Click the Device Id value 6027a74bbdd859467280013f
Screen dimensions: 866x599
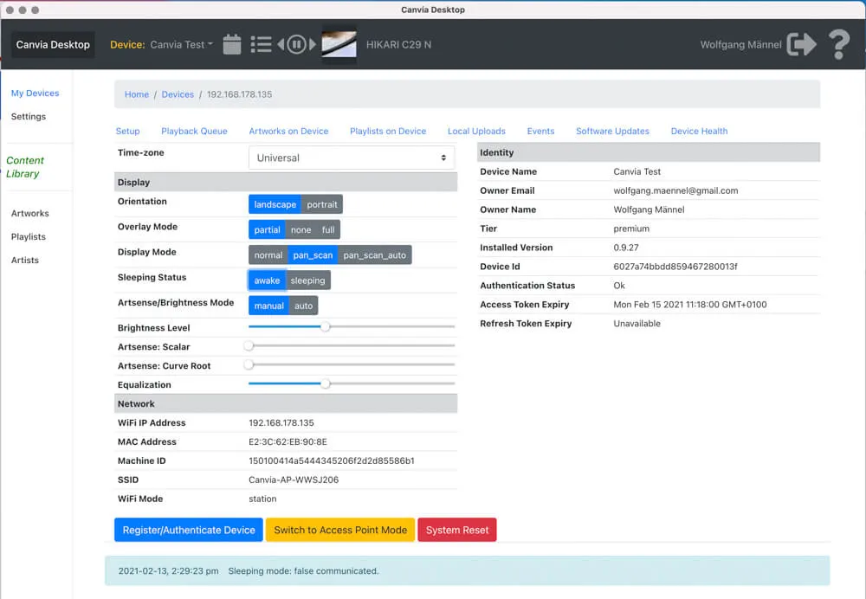click(675, 267)
